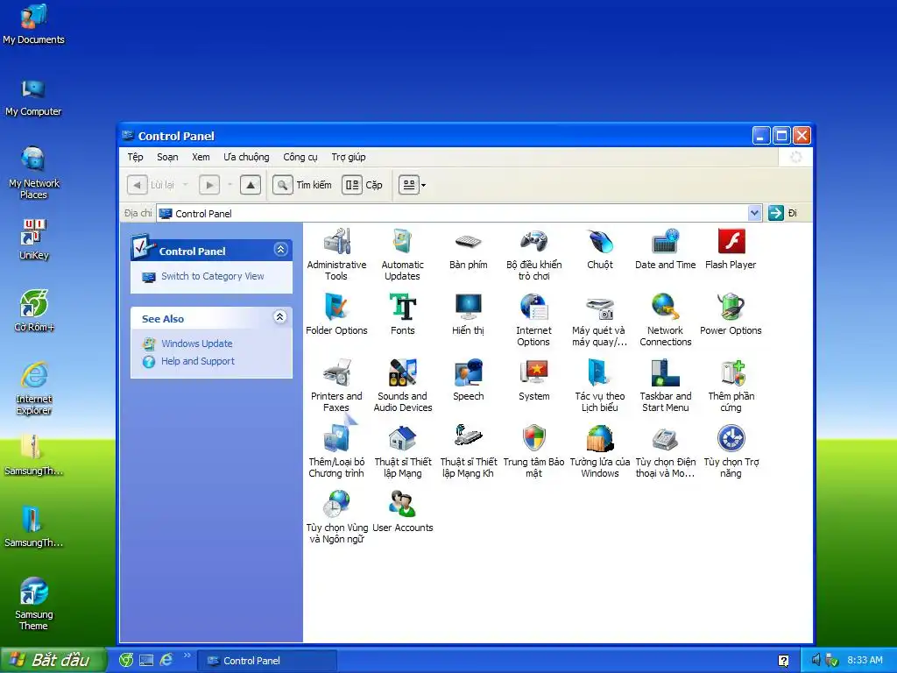
Task: Open Folder Options
Action: pos(336,315)
